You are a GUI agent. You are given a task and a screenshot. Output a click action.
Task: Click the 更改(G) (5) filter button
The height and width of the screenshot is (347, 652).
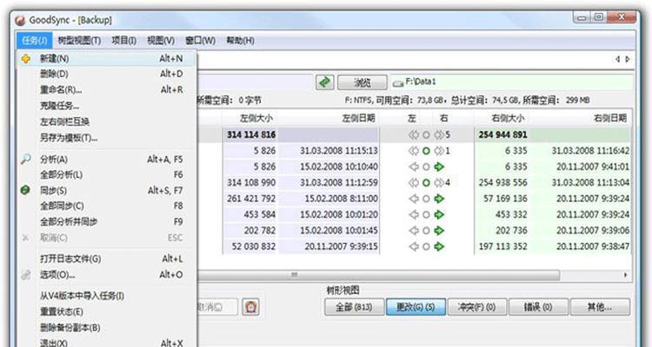(x=416, y=307)
